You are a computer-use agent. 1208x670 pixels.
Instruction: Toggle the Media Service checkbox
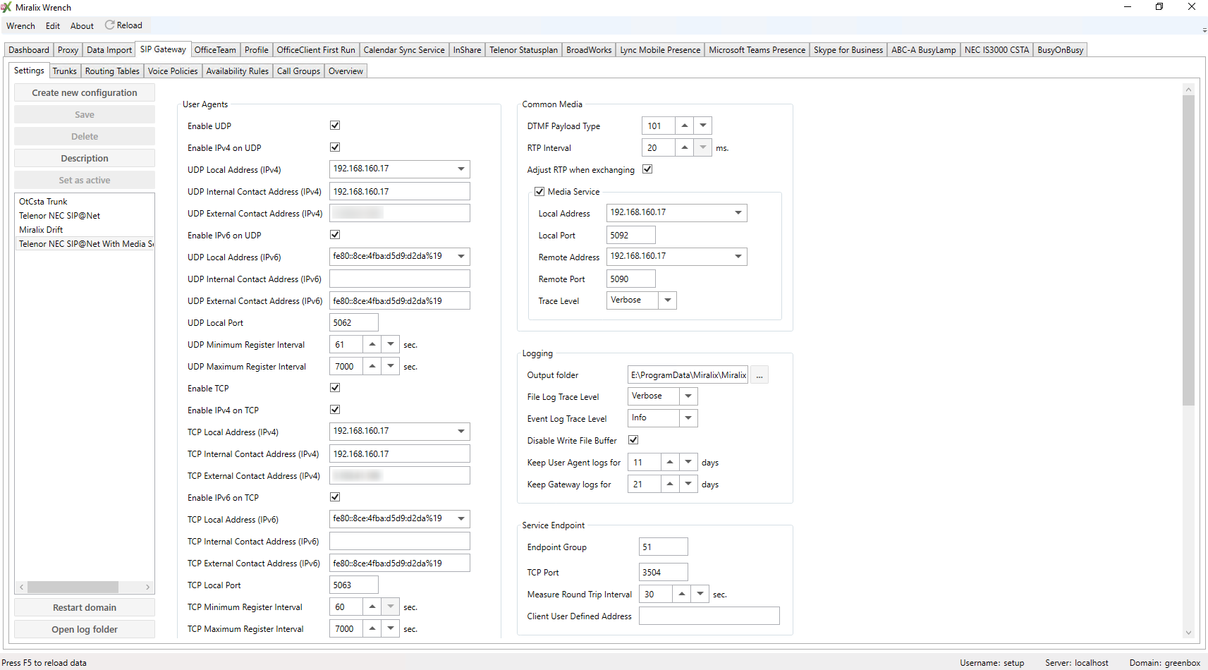(x=539, y=192)
